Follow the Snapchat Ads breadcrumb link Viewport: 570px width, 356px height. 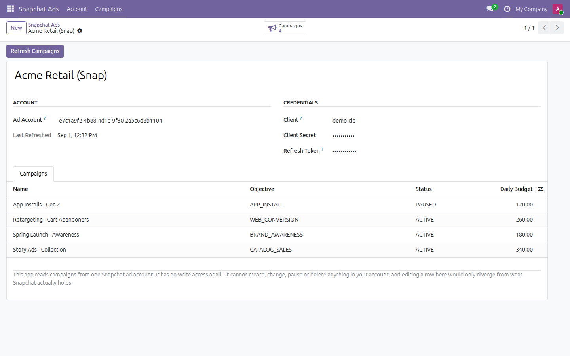(44, 25)
